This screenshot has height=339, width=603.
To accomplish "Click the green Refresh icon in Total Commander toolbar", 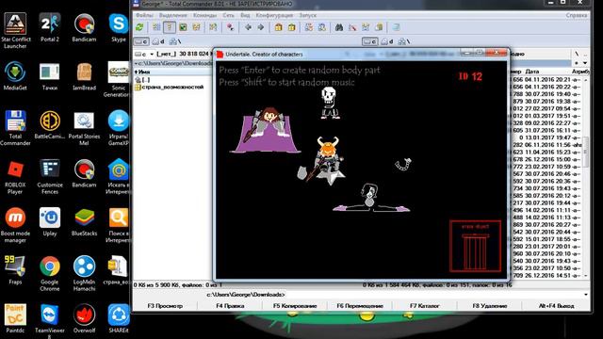I will [x=139, y=27].
